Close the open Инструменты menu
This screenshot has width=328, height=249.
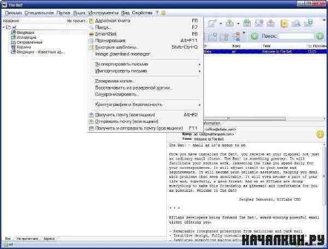pyautogui.click(x=103, y=13)
